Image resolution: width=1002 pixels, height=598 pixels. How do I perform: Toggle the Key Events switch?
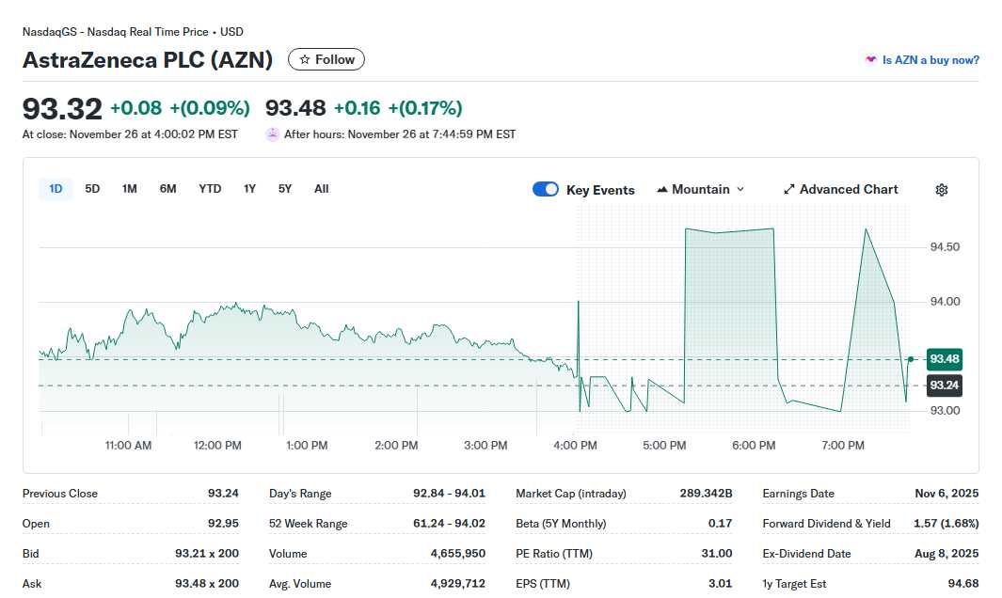click(546, 190)
